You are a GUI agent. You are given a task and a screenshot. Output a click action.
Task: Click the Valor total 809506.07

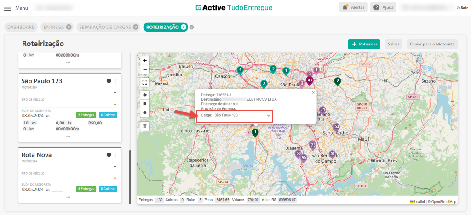[x=287, y=200]
